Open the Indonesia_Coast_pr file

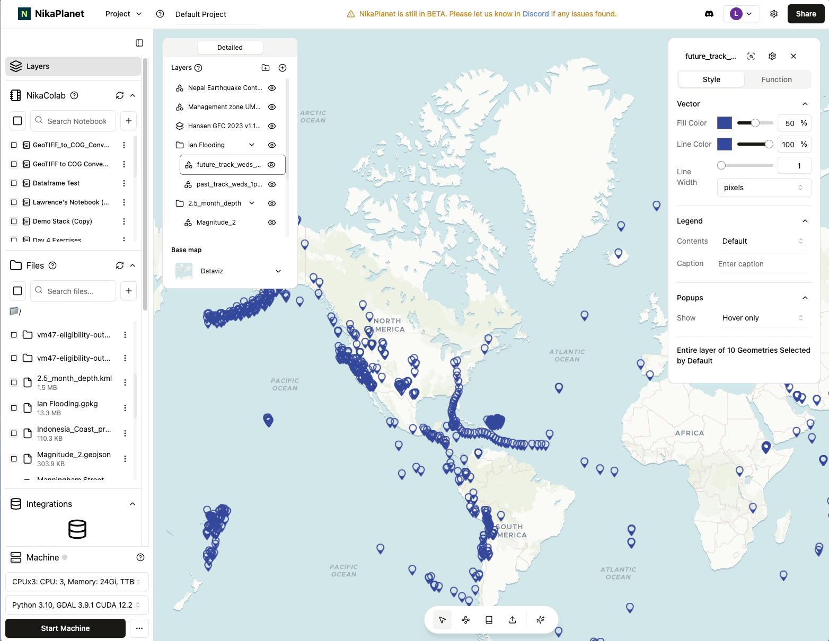pos(74,433)
